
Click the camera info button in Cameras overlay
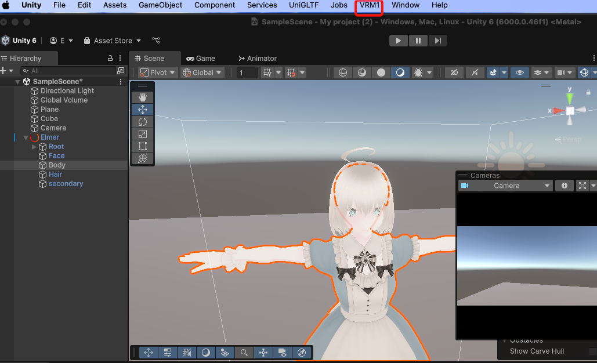565,186
